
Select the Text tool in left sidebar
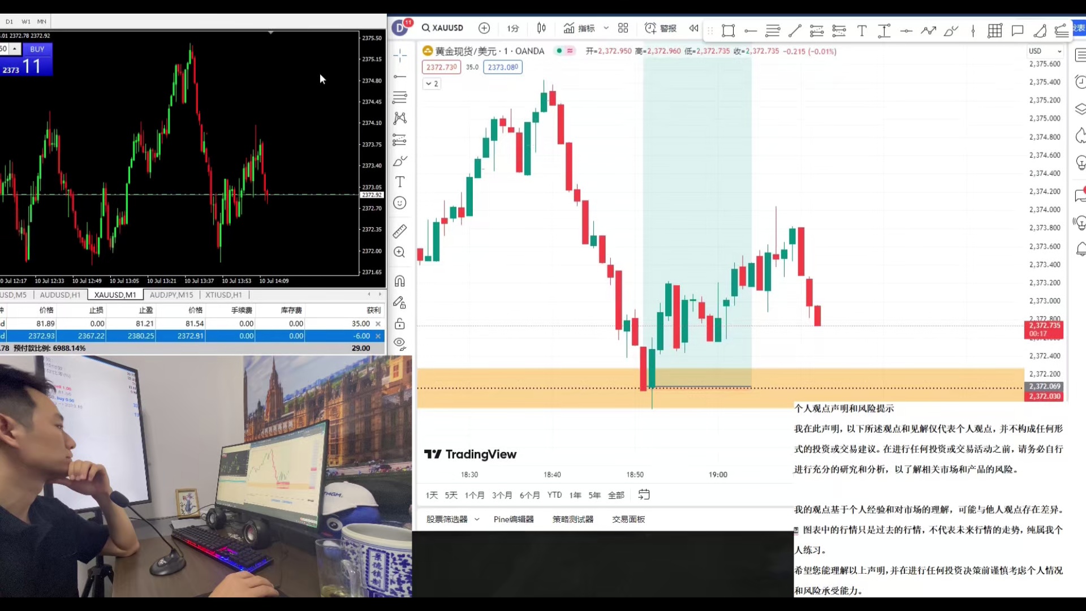(400, 182)
